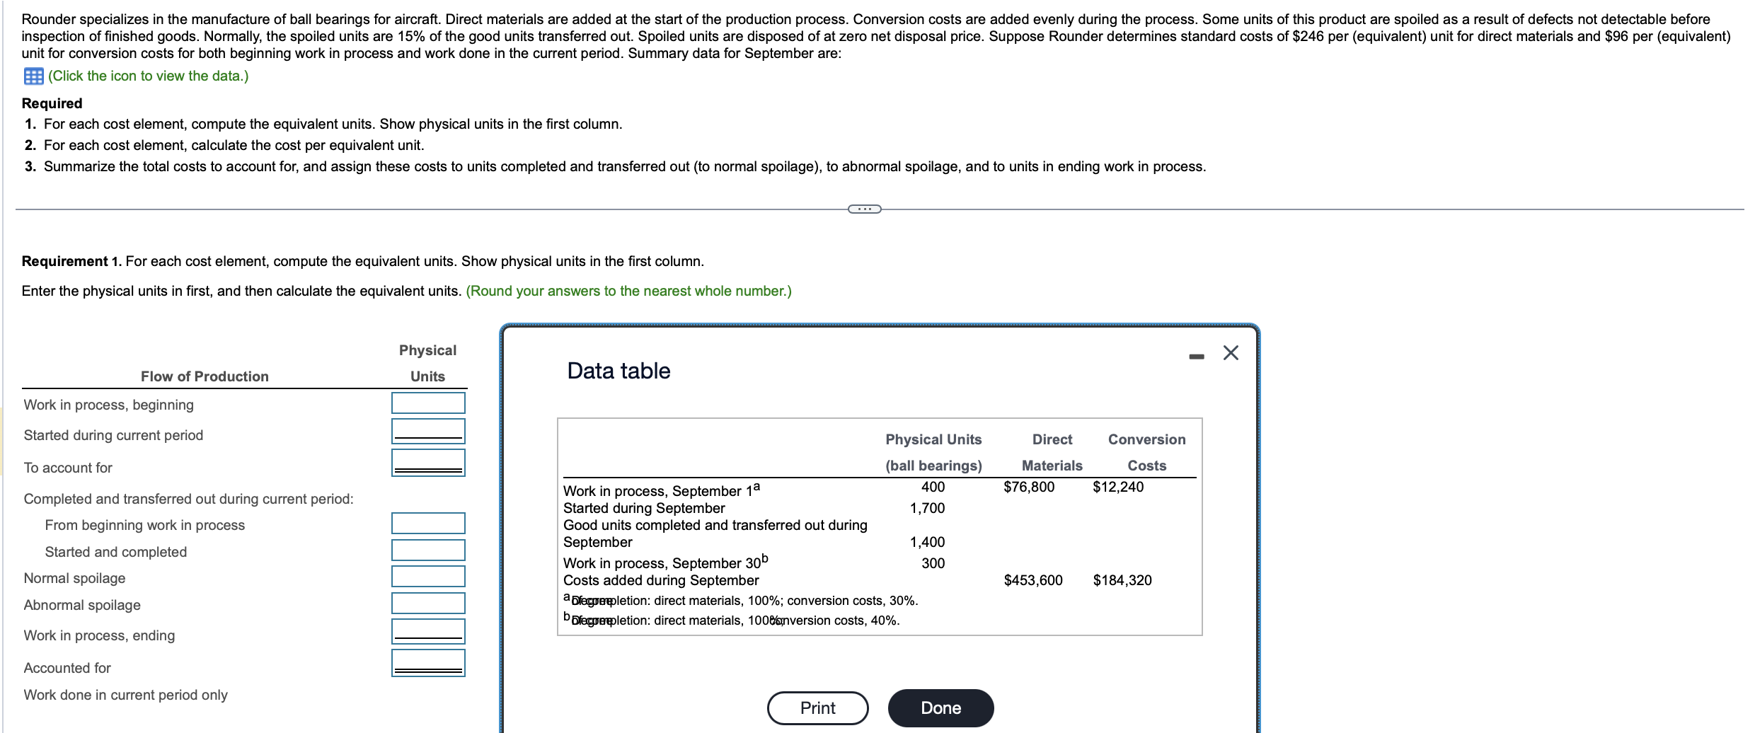Click the X on the Data table popup
1755x733 pixels.
[x=1231, y=353]
